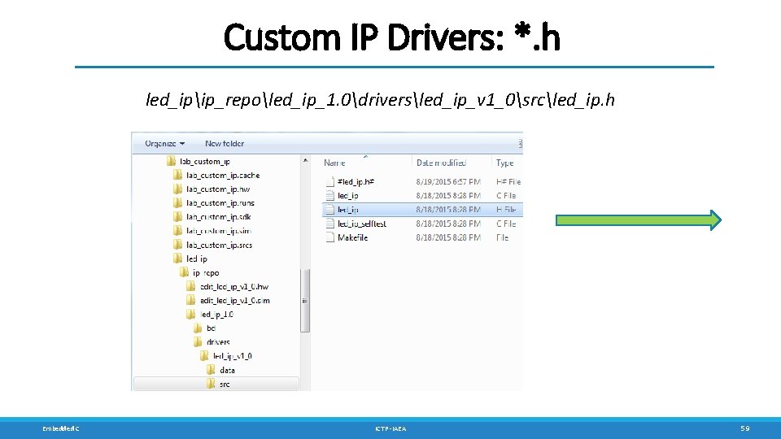This screenshot has width=781, height=439.
Task: Click the scroll up arrow of folder tree
Action: click(305, 160)
